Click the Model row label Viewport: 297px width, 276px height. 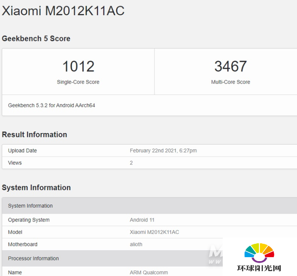coord(15,232)
